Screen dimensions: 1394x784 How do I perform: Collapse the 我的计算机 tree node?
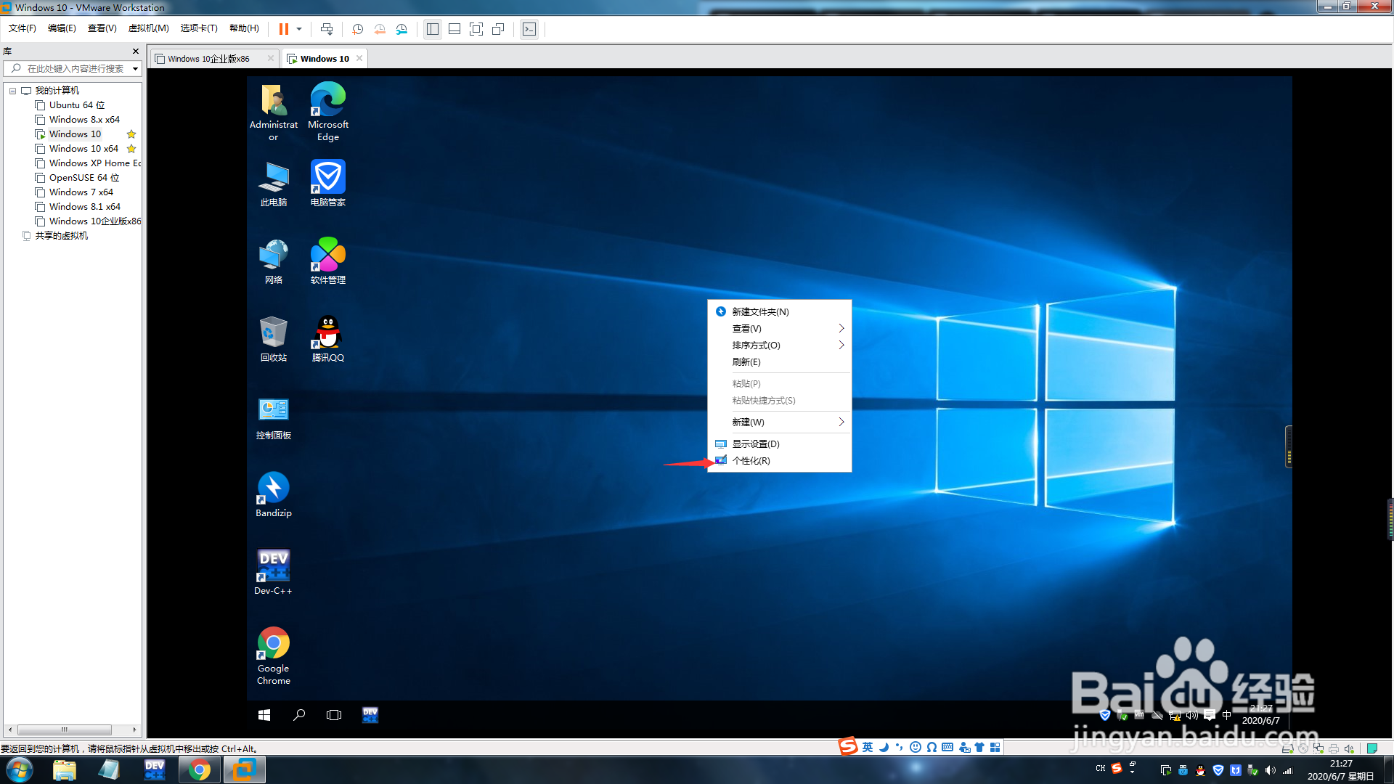coord(12,91)
